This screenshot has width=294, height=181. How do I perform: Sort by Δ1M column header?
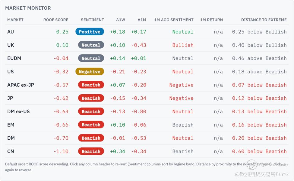(x=142, y=20)
